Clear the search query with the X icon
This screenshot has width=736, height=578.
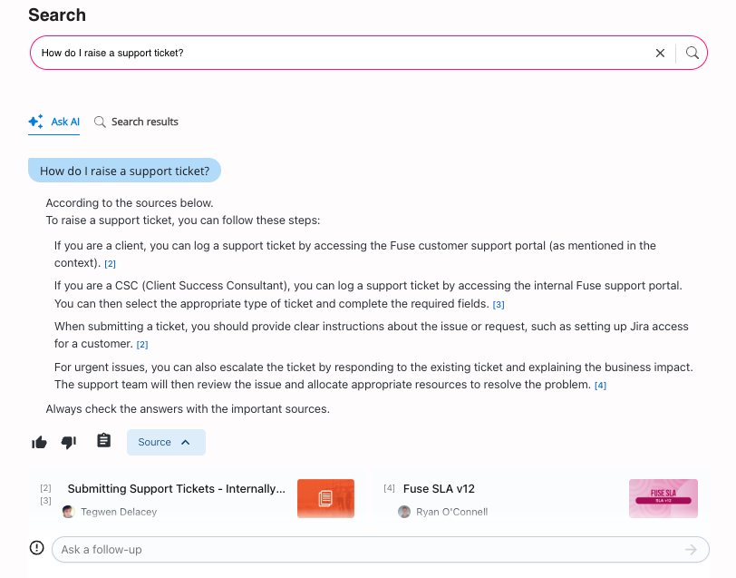tap(660, 53)
